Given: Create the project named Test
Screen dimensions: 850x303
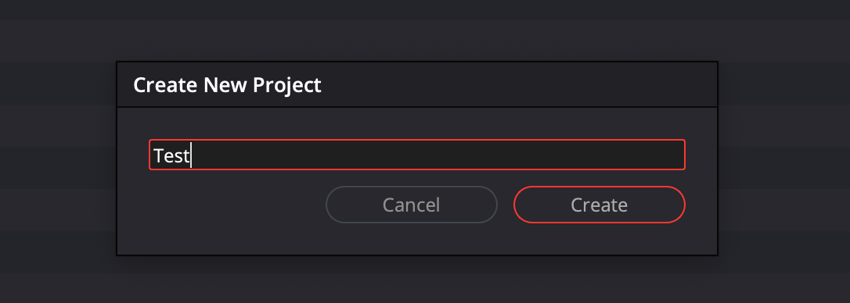Looking at the screenshot, I should pos(599,205).
